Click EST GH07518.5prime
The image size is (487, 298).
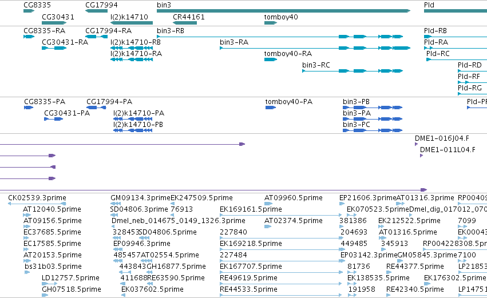(72, 289)
